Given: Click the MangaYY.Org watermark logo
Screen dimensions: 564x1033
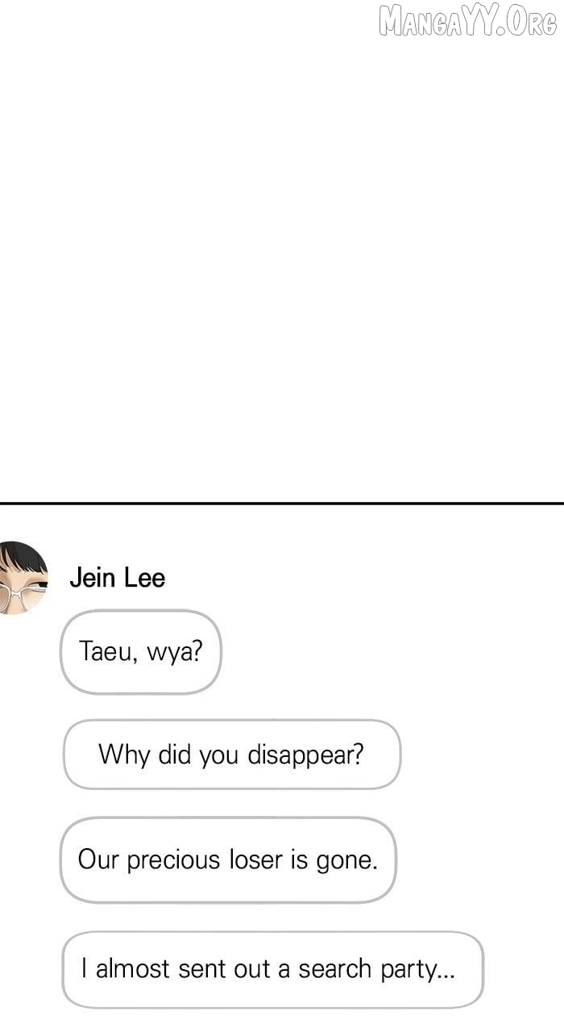Looking at the screenshot, I should point(467,20).
